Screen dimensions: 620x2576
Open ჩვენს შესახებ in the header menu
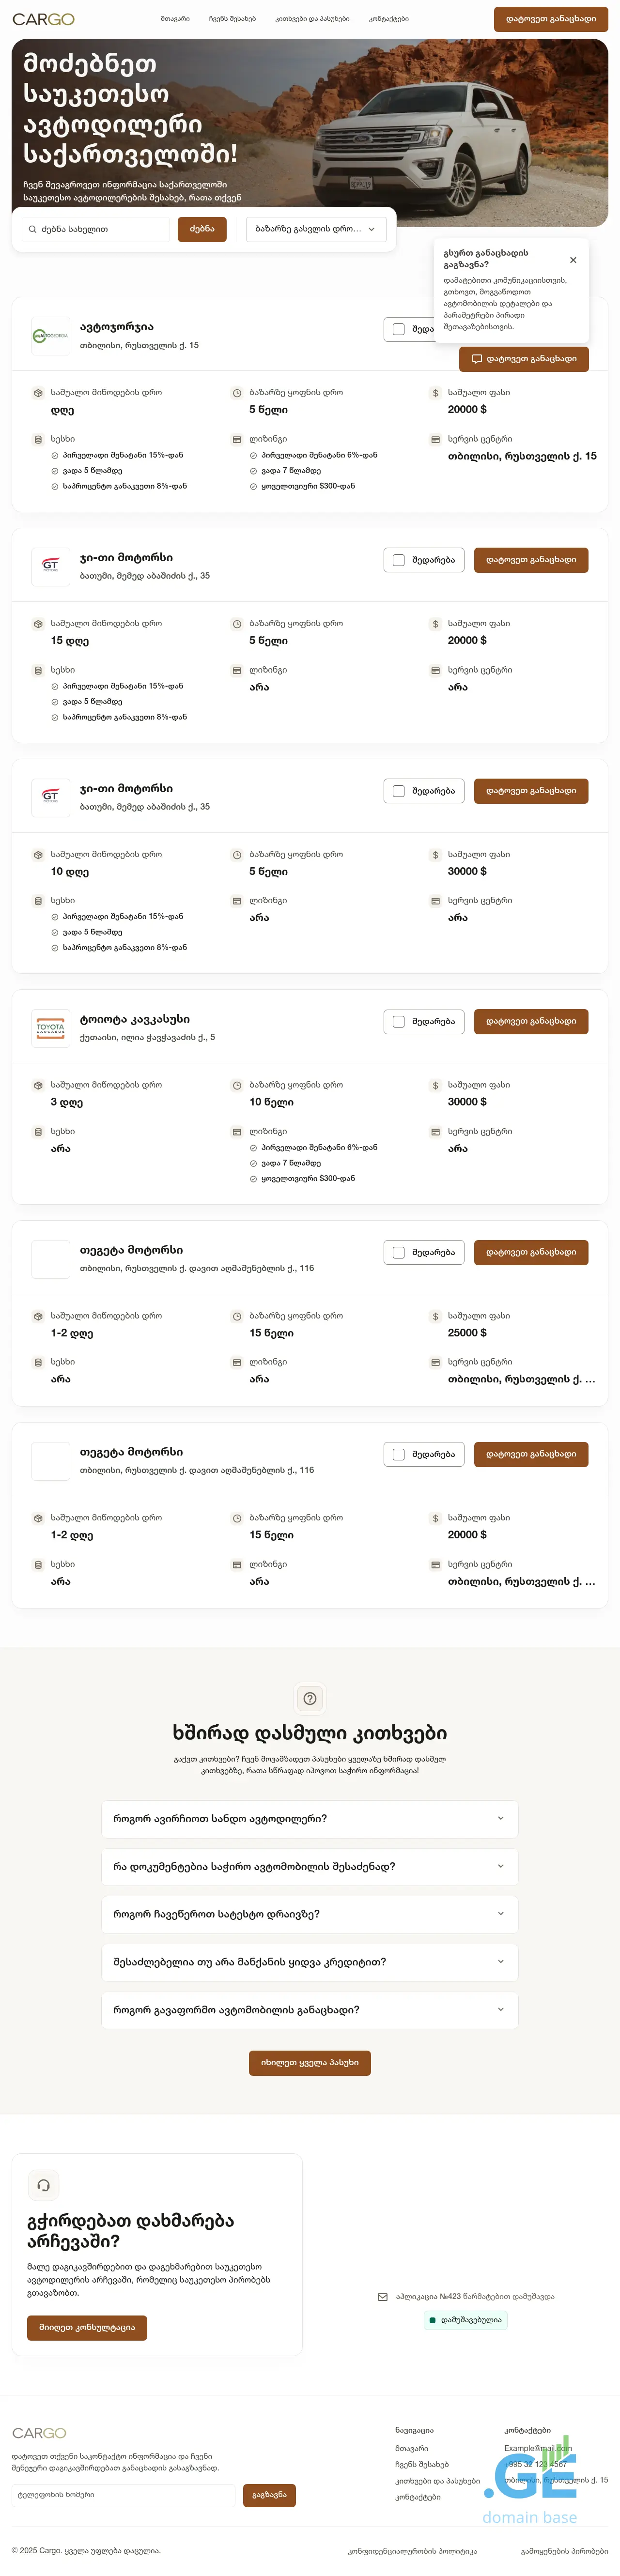(232, 19)
